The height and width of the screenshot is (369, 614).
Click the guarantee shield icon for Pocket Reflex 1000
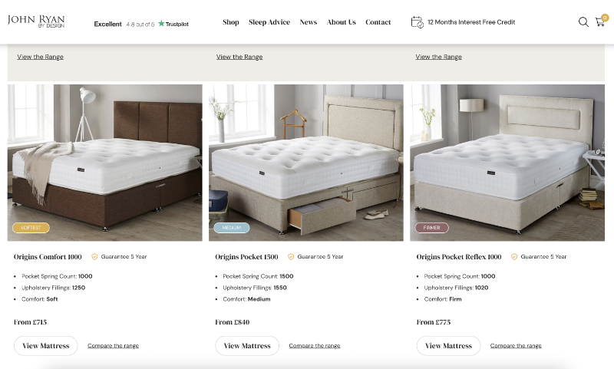[x=514, y=257]
